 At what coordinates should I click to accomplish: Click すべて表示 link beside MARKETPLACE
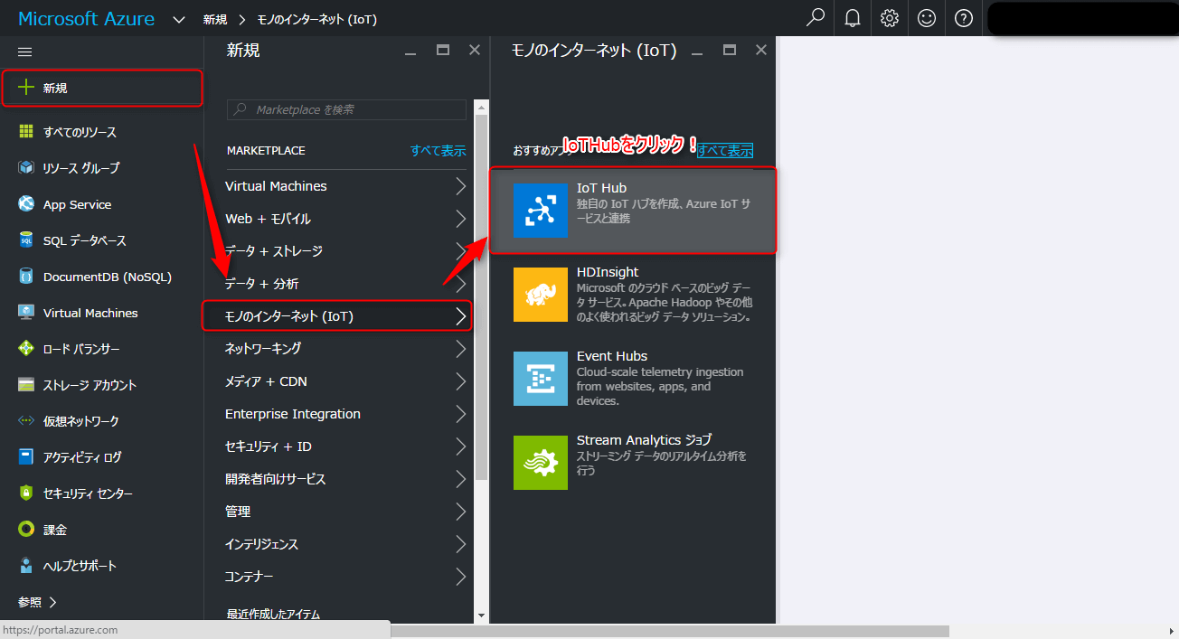click(438, 151)
